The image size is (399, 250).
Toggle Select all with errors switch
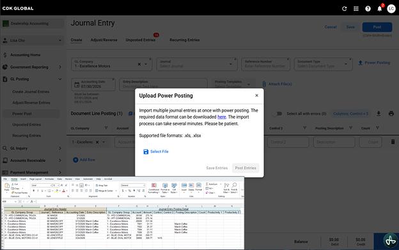pos(278,114)
